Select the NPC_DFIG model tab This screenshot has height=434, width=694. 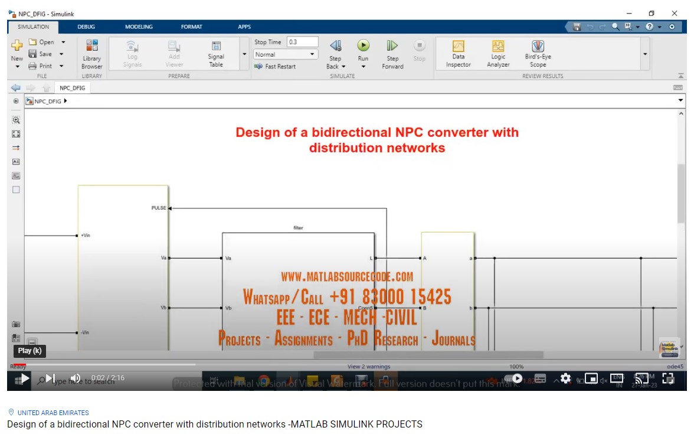[72, 87]
